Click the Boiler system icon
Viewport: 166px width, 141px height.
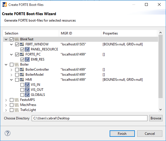(x=17, y=64)
